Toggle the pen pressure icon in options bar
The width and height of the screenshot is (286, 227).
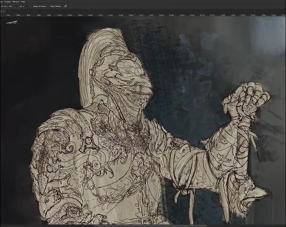coord(66,6)
